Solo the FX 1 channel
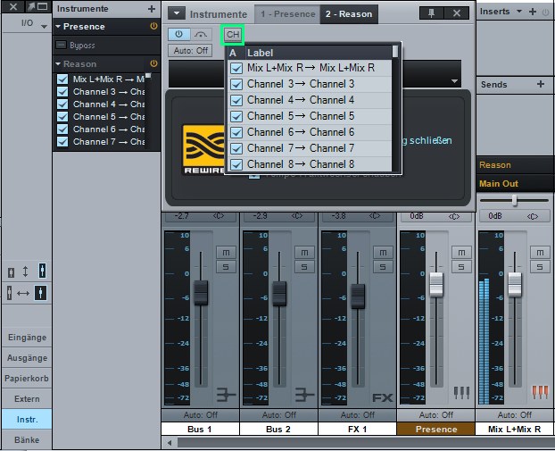The height and width of the screenshot is (451, 555). pos(383,267)
